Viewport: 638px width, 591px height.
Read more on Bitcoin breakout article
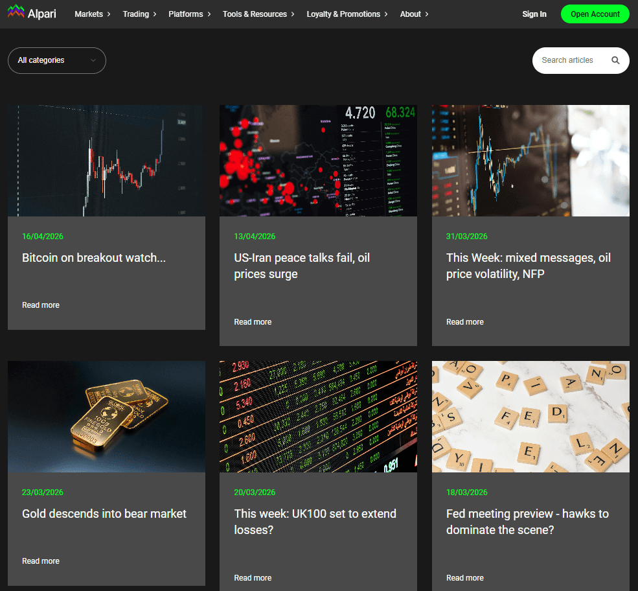point(41,305)
